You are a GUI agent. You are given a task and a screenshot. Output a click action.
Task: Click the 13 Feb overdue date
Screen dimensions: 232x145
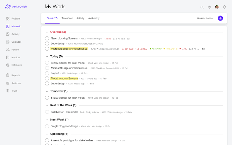pos(108,39)
